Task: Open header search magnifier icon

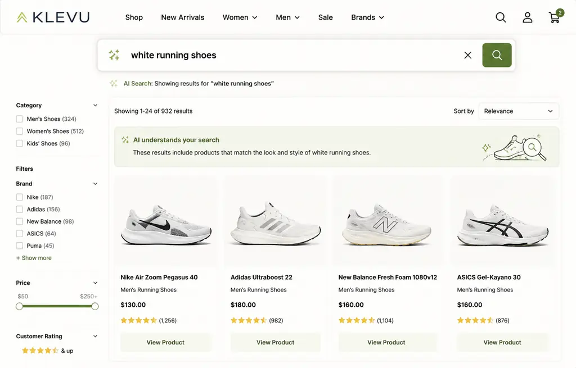Action: pos(501,17)
